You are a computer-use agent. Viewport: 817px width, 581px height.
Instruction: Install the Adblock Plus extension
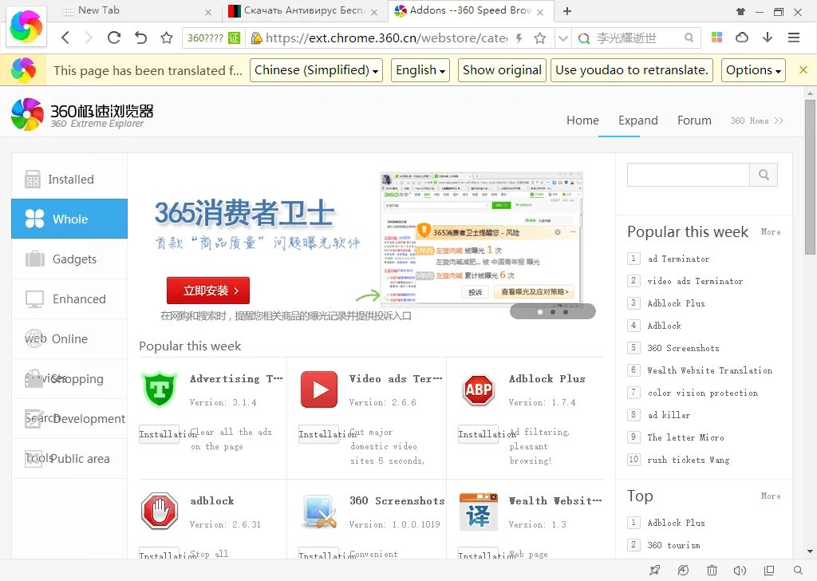(478, 434)
